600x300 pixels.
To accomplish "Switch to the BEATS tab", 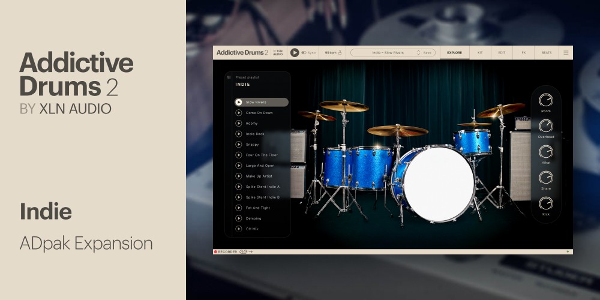I will (x=547, y=53).
